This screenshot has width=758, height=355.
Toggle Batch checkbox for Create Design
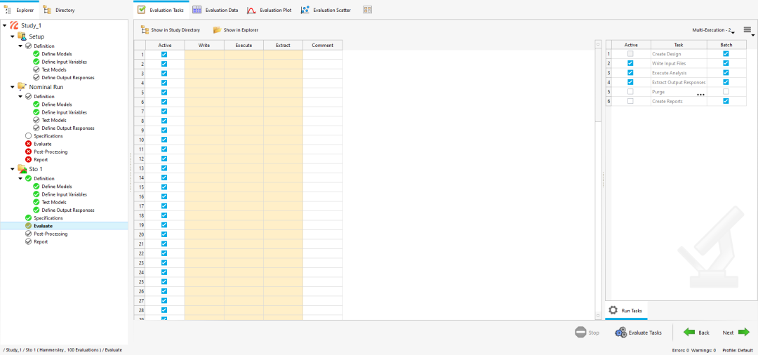point(726,54)
